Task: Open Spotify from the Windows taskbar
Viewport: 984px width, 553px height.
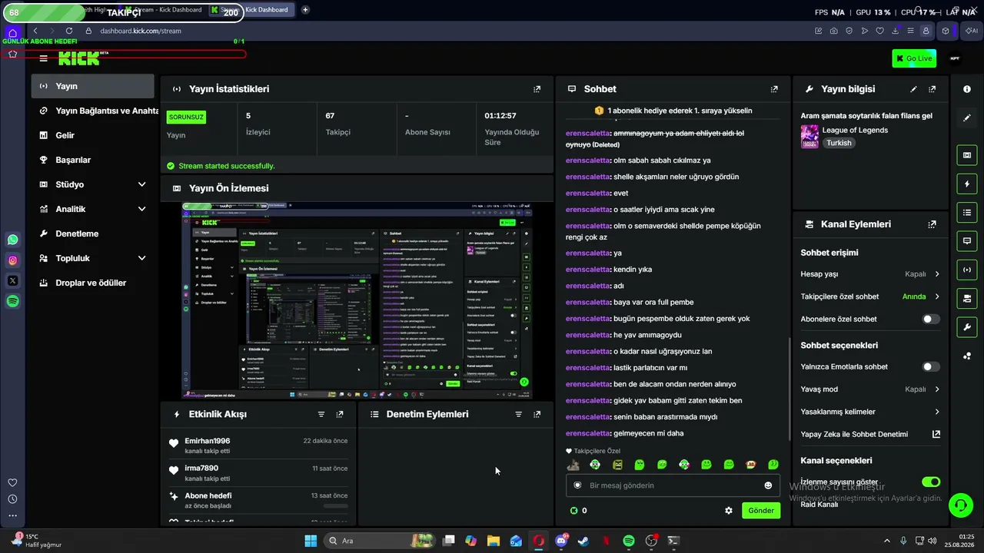Action: pyautogui.click(x=629, y=541)
